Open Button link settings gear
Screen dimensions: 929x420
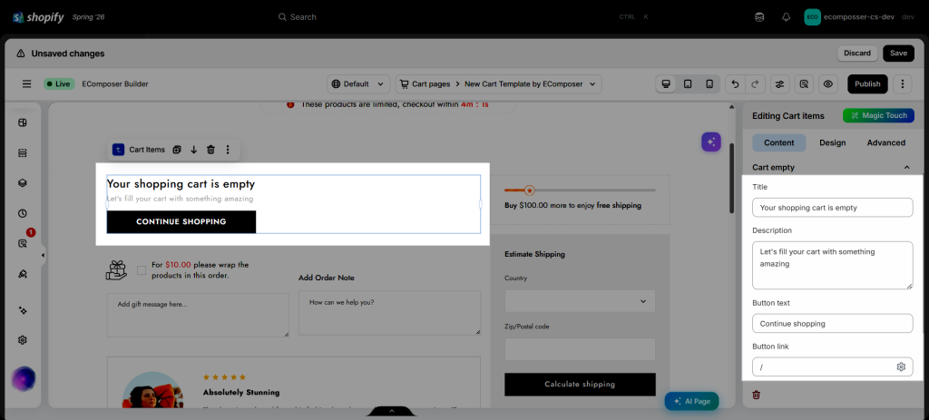(x=901, y=367)
